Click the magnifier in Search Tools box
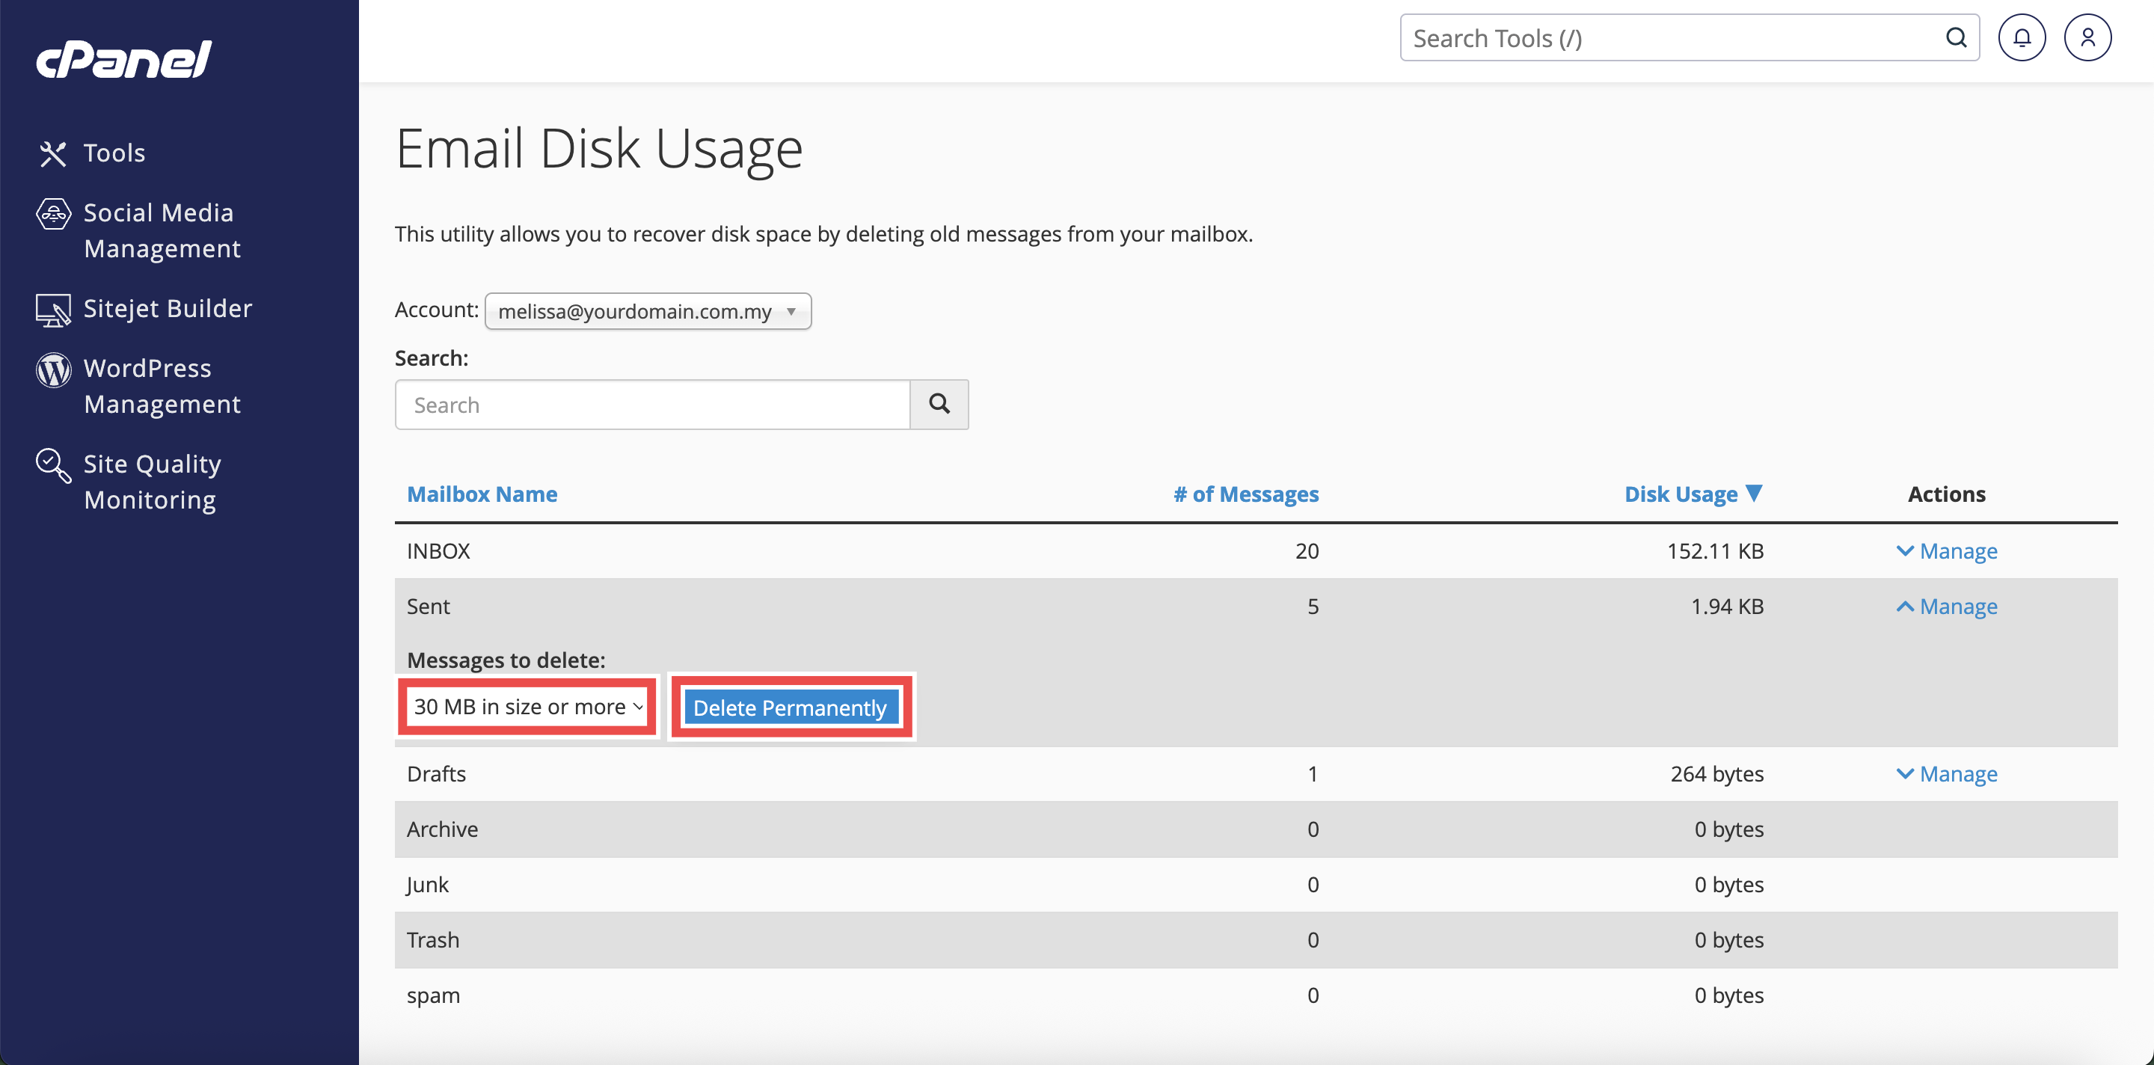 [x=1955, y=37]
